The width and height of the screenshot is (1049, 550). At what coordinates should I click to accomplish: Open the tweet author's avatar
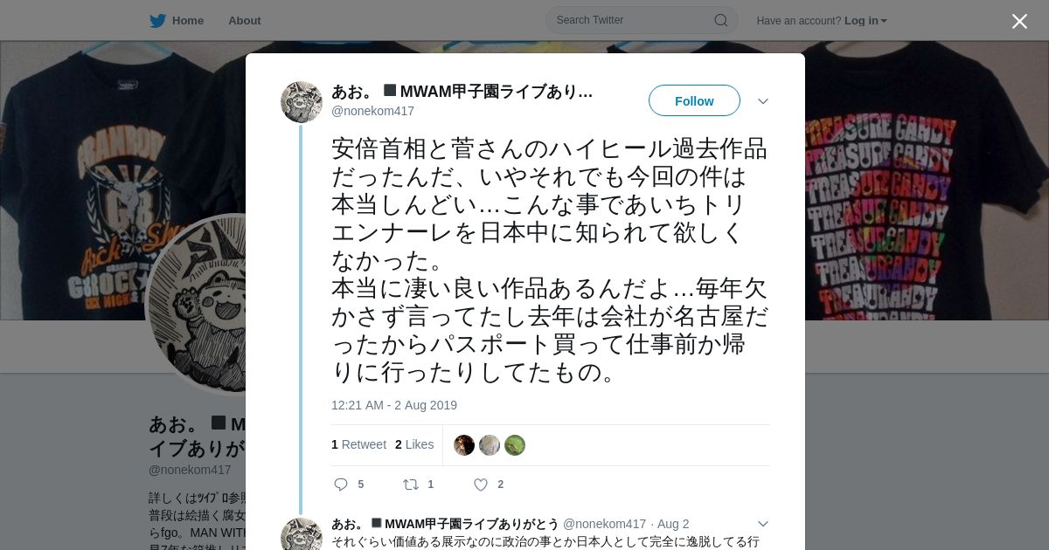302,102
